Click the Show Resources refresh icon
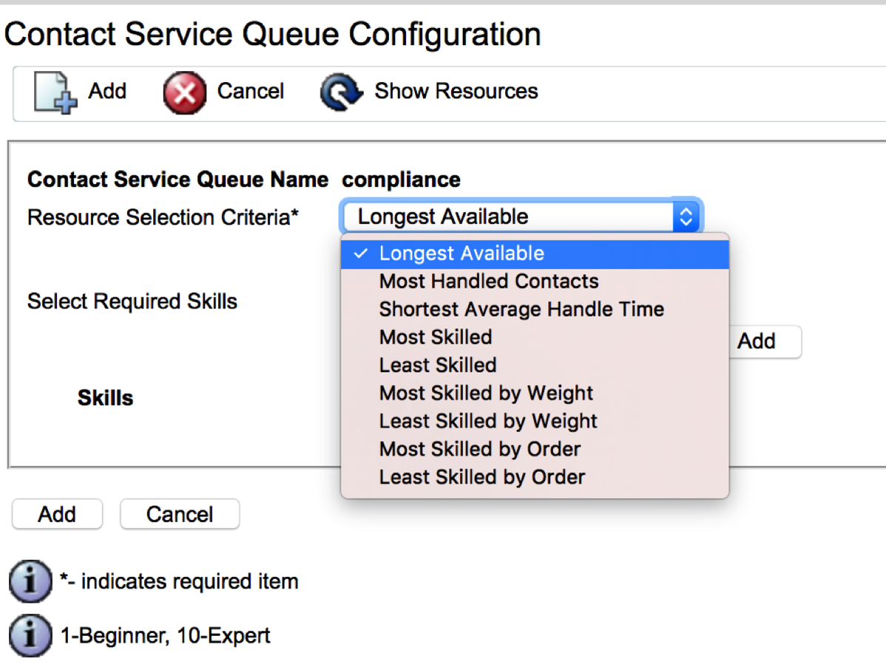This screenshot has width=886, height=670. 341,93
